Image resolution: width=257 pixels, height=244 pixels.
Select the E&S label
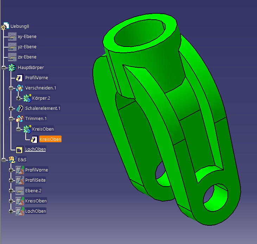click(22, 159)
